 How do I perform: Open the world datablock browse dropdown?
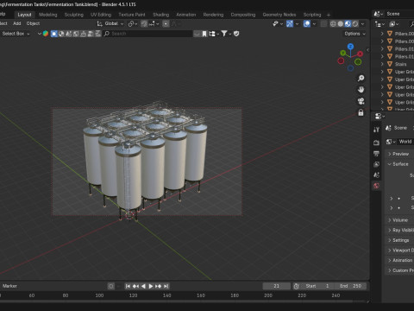coord(390,142)
